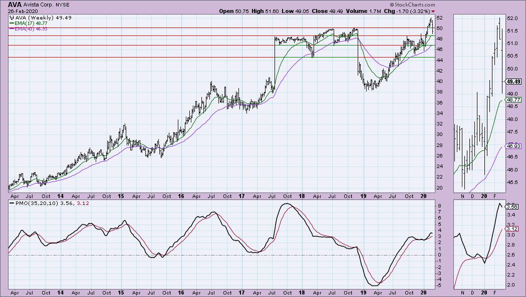Viewport: 526px width, 297px height.
Task: Click the 'N' month label under zoom PMO panel
Action: coord(463,292)
